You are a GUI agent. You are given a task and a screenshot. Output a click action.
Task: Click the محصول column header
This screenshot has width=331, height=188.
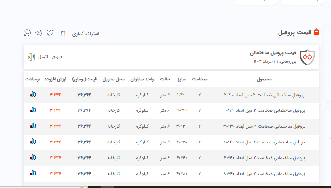(x=264, y=79)
